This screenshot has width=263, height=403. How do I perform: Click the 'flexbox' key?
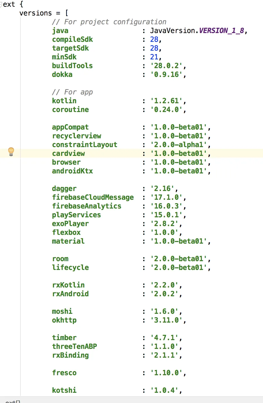coord(66,232)
